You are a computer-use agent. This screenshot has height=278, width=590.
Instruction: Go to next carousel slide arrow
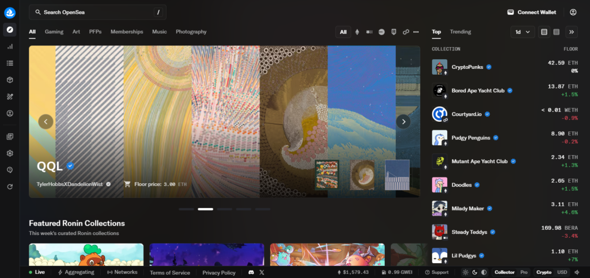click(x=403, y=122)
